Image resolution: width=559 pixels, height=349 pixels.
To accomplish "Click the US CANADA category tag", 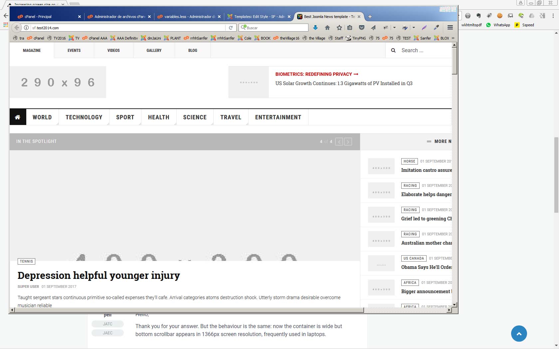I will coord(414,259).
